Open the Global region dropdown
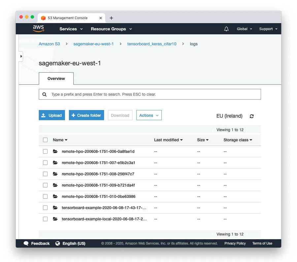The image size is (297, 262). pos(244,29)
